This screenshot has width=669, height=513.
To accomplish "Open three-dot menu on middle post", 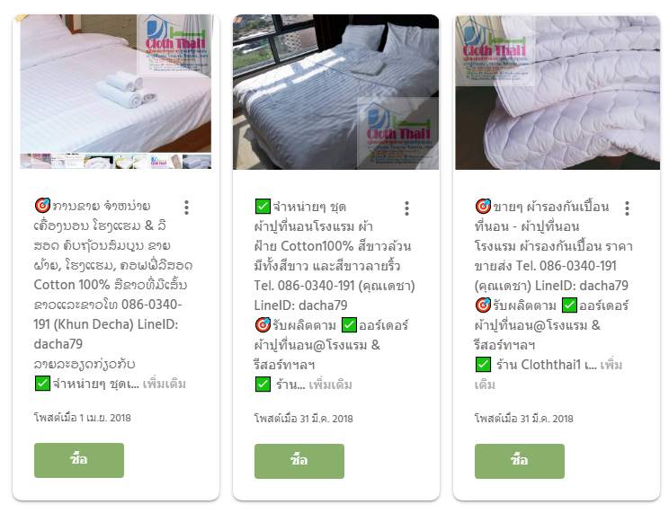I will coord(406,208).
